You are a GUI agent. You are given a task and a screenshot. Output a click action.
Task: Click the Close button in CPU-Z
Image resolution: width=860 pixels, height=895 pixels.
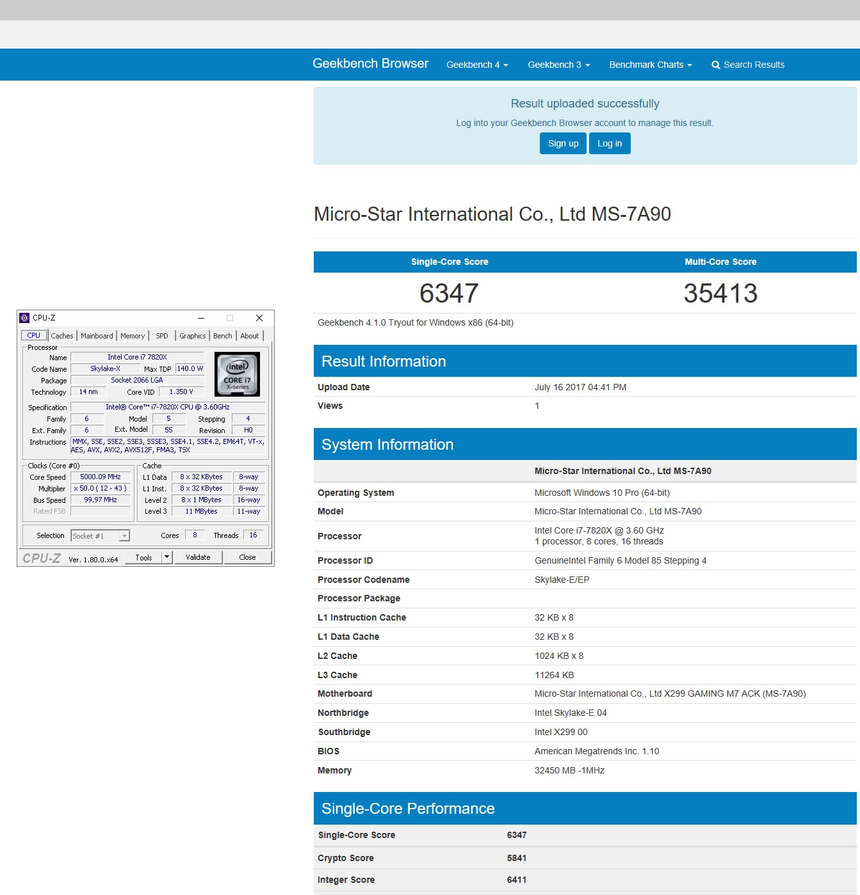(248, 557)
